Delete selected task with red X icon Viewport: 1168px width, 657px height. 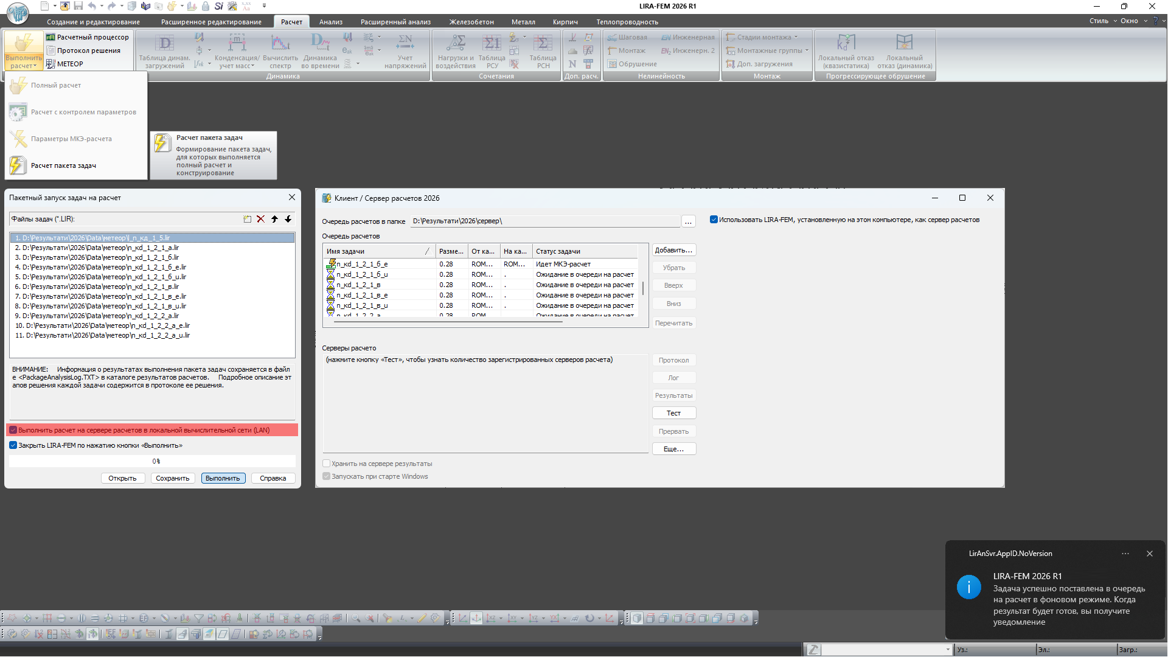[260, 219]
